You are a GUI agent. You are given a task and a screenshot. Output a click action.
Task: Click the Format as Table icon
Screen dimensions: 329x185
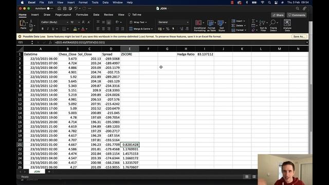(x=210, y=23)
